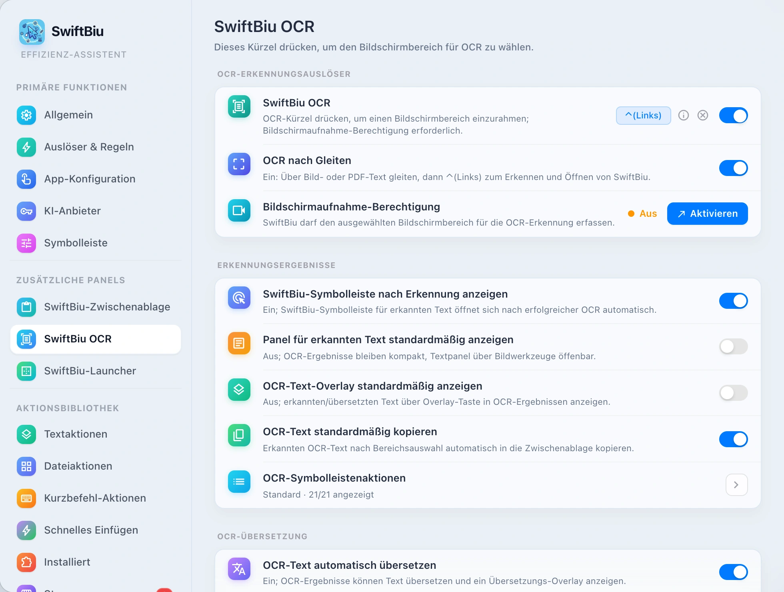Open Textaktionen in action library
Image resolution: width=784 pixels, height=592 pixels.
(x=96, y=434)
